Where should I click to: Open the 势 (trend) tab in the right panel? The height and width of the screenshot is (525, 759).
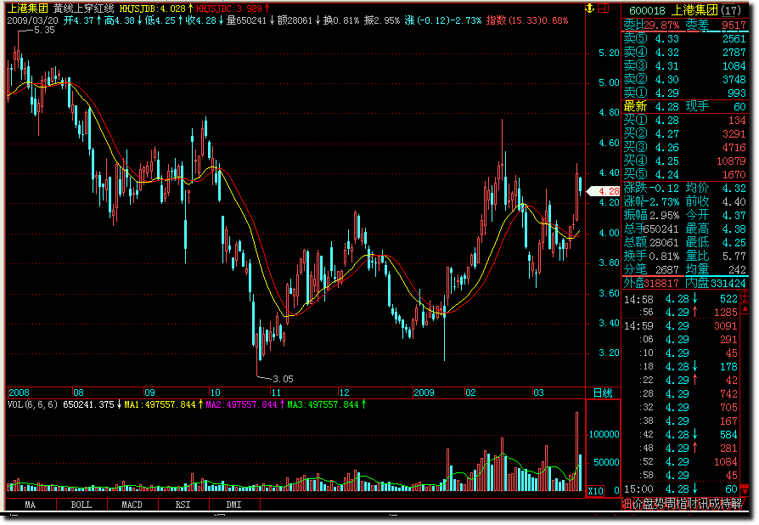(661, 504)
